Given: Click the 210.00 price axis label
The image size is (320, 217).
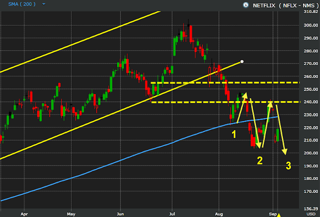Looking at the screenshot, I should [x=311, y=140].
